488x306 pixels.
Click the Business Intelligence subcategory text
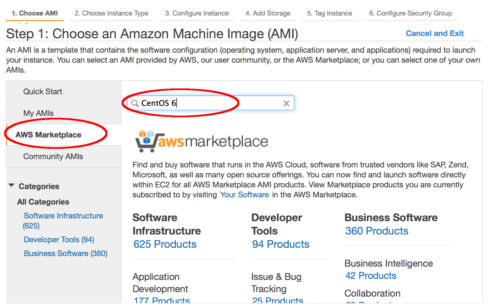pyautogui.click(x=389, y=263)
